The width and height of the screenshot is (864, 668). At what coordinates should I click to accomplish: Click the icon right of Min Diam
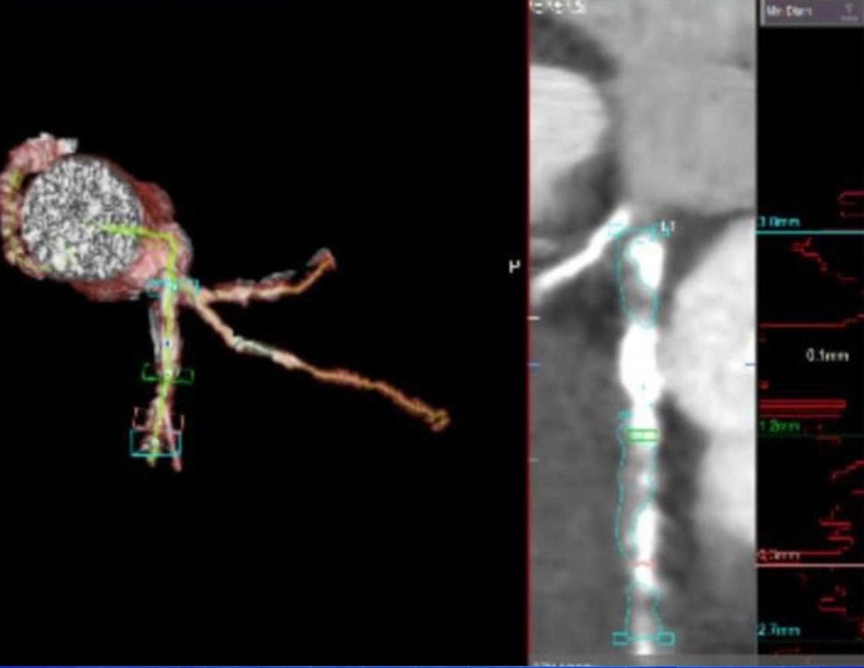tap(849, 13)
